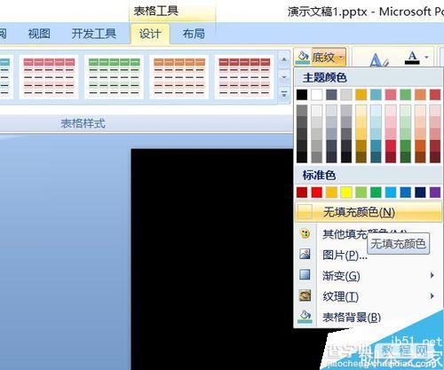Switch to the 视图 tab
Screen dimensions: 444x370
(x=39, y=34)
